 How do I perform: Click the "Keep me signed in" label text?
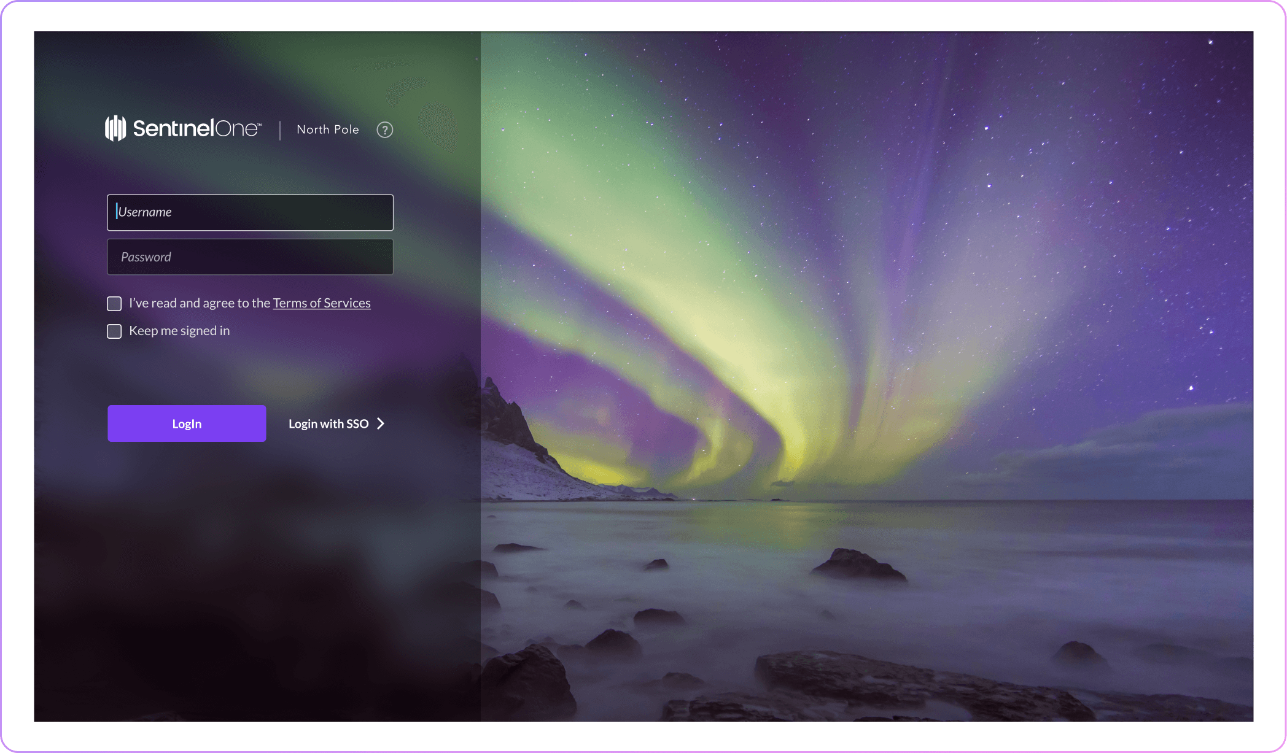click(x=179, y=331)
